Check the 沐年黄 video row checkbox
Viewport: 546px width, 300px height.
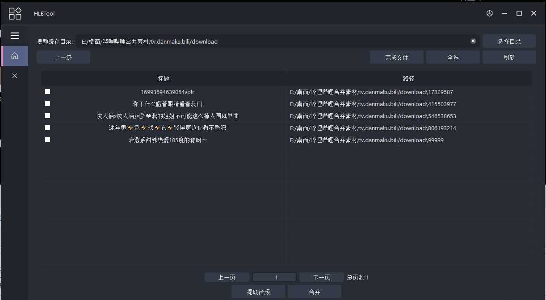coord(47,127)
